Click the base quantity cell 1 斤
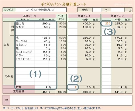 [x=45, y=87]
